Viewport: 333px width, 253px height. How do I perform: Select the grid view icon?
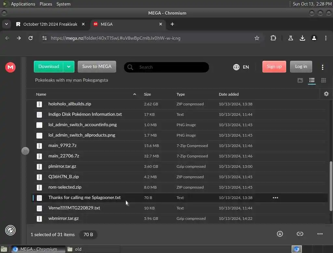pos(324,80)
